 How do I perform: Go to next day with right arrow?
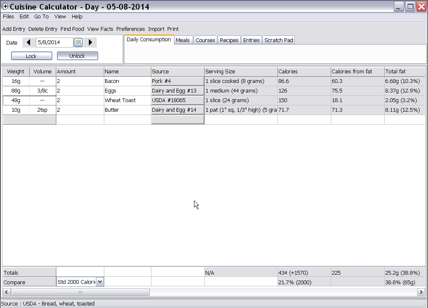point(91,42)
